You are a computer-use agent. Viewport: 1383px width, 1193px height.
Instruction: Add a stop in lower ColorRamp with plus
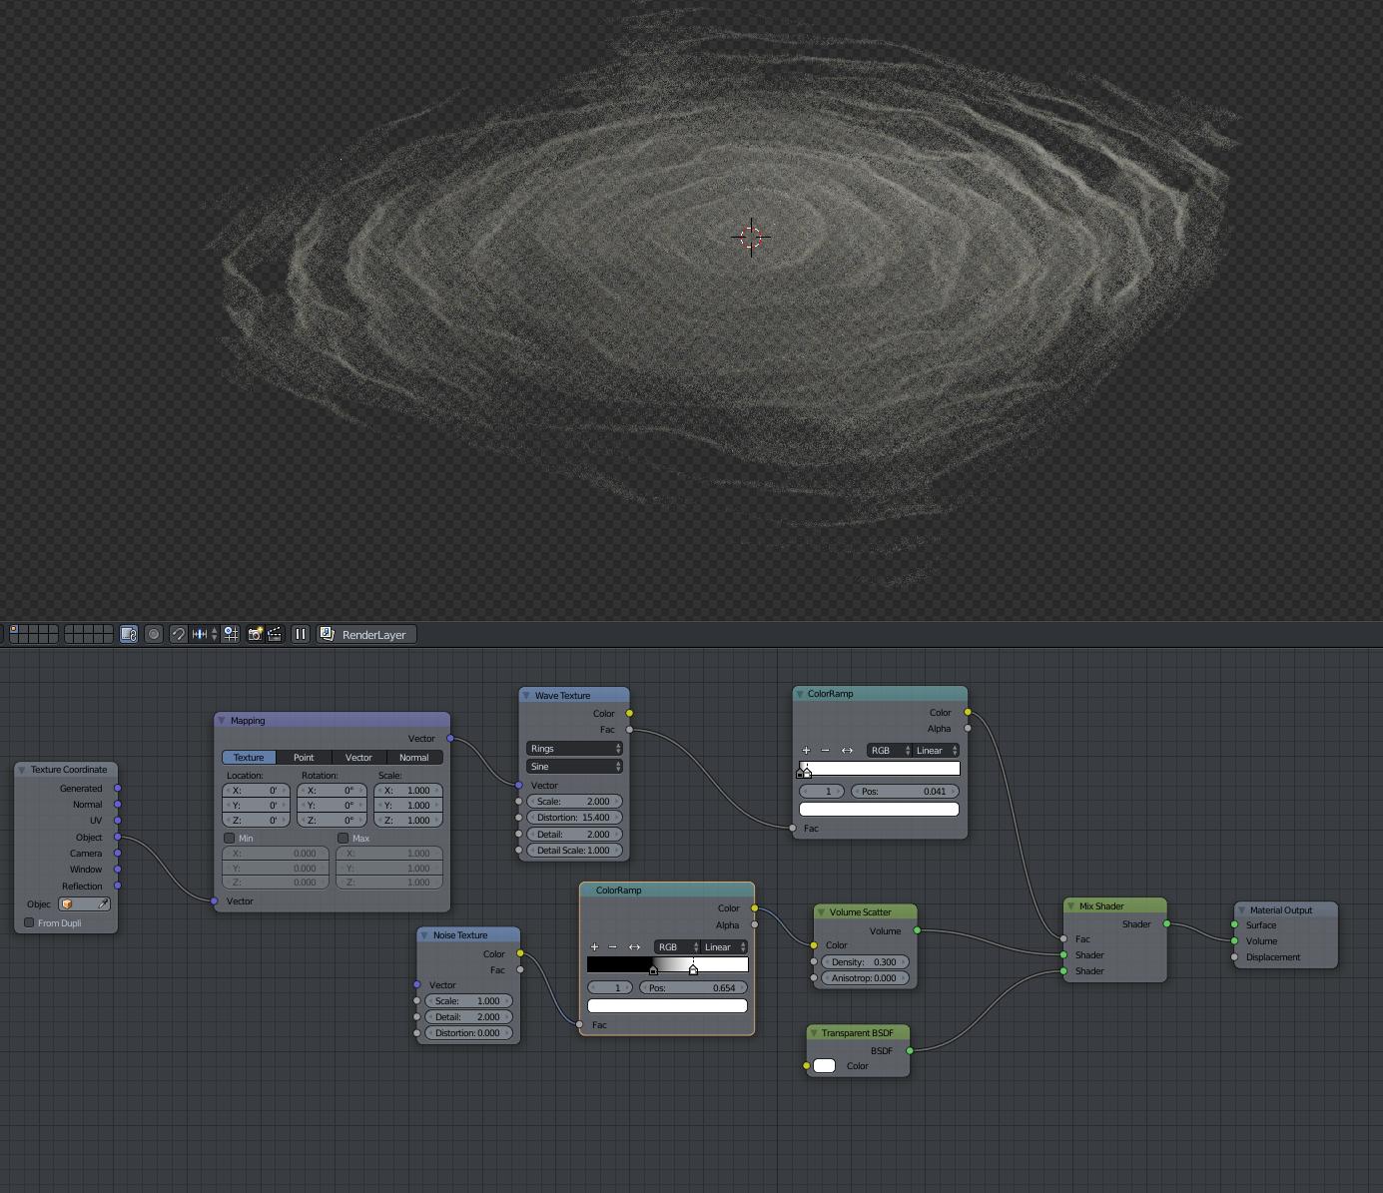point(594,947)
